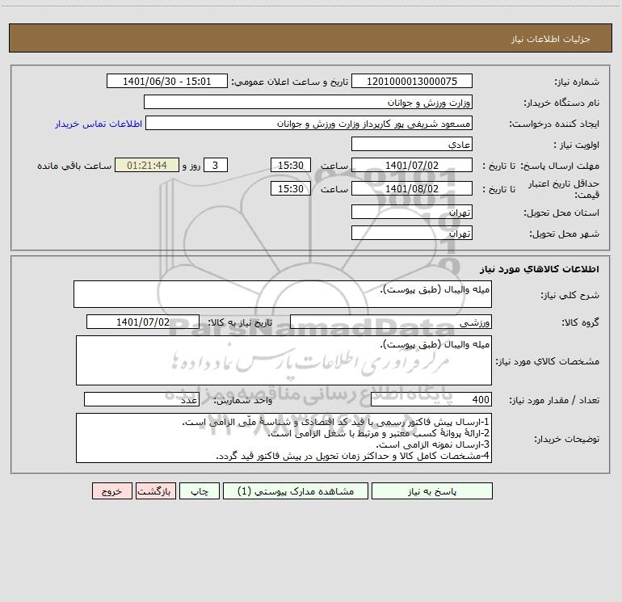Viewport: 622px width, 602px height.
Task: Click goods group field 'ورزشی'
Action: pos(391,322)
